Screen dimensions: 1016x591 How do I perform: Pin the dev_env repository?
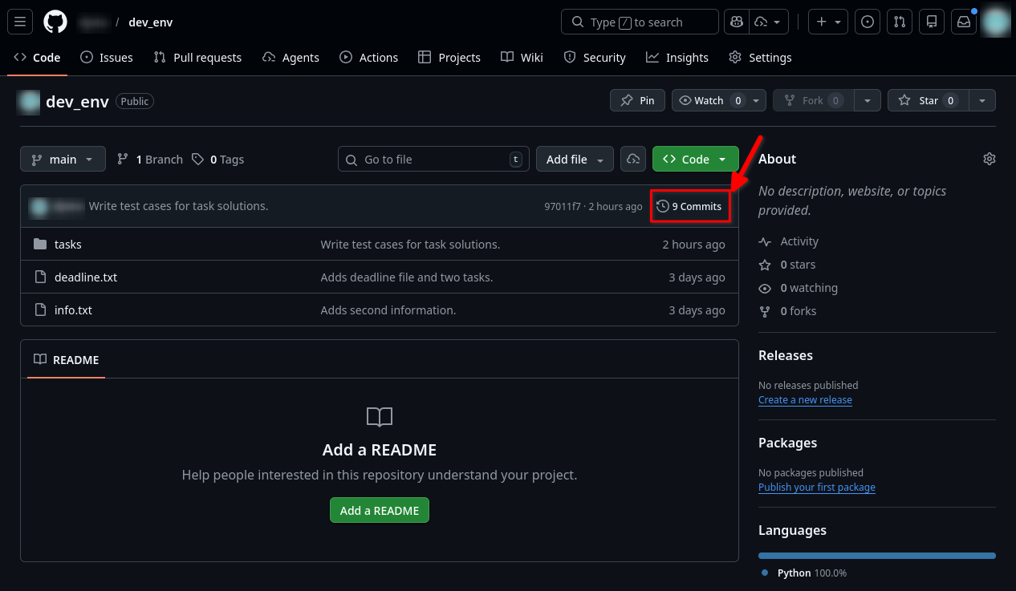coord(637,100)
